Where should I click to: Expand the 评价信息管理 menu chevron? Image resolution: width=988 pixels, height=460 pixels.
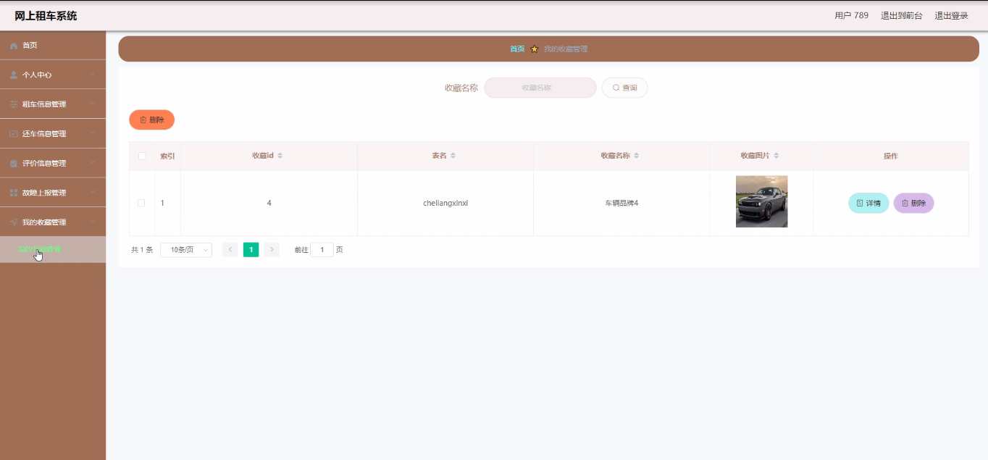(x=93, y=164)
